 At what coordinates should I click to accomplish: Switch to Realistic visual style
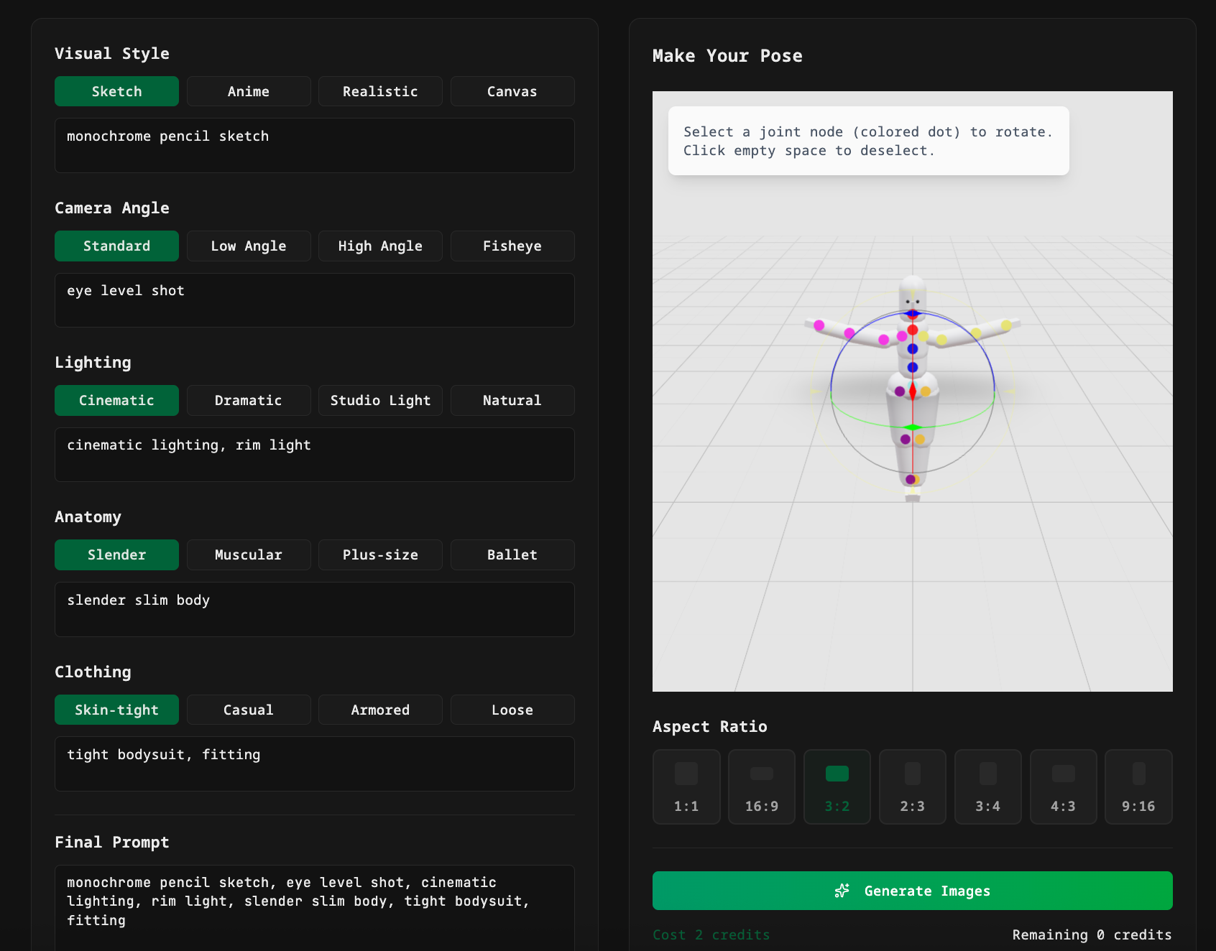[x=380, y=91]
